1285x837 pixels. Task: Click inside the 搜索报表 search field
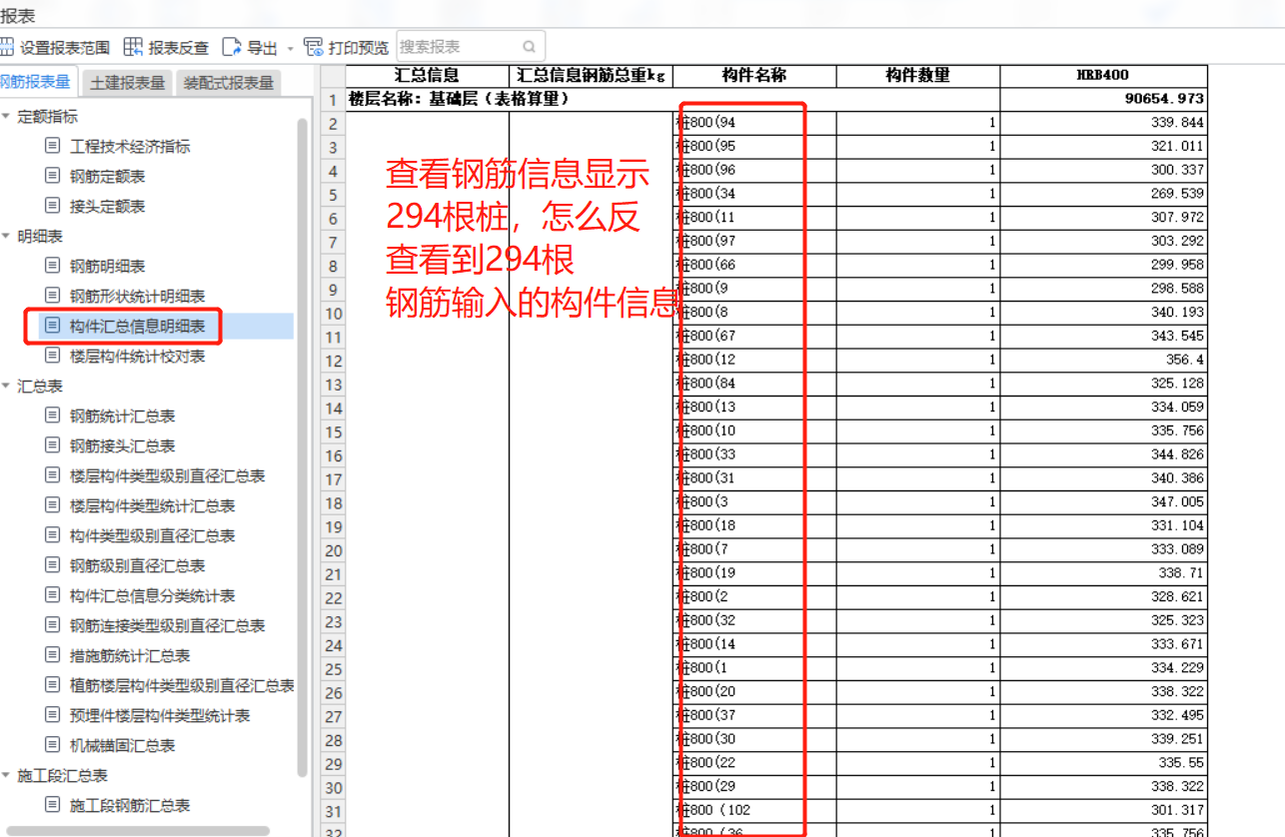[472, 46]
